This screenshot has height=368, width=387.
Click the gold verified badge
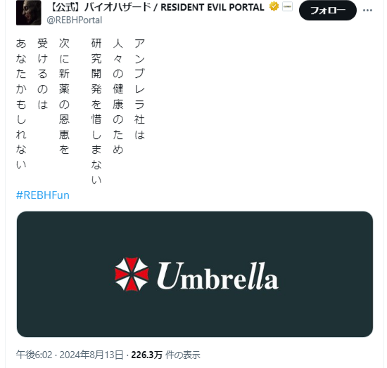tap(274, 6)
